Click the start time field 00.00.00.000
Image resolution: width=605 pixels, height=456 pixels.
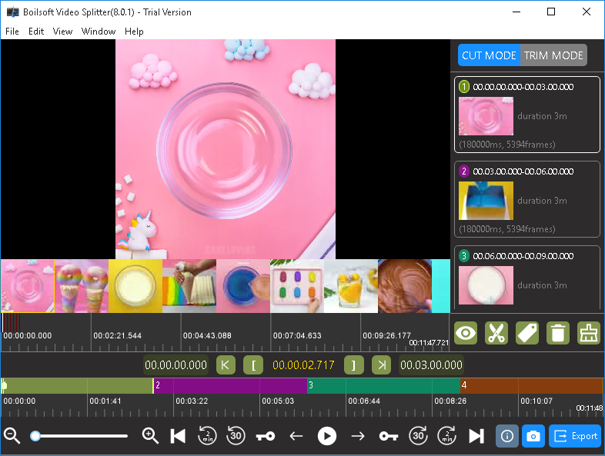(175, 365)
